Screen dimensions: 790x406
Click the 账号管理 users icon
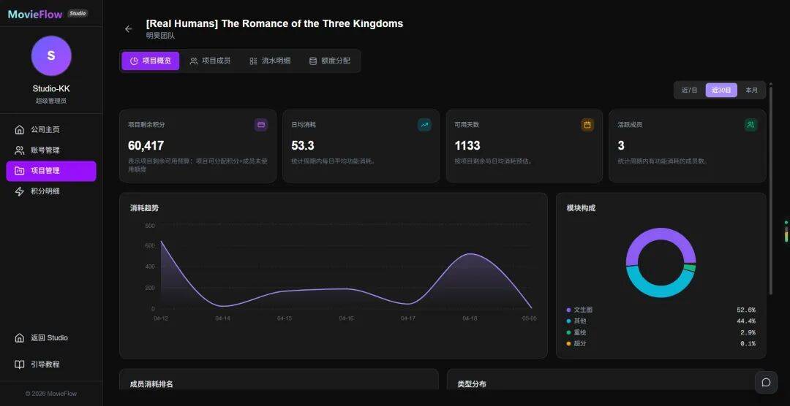coord(20,150)
